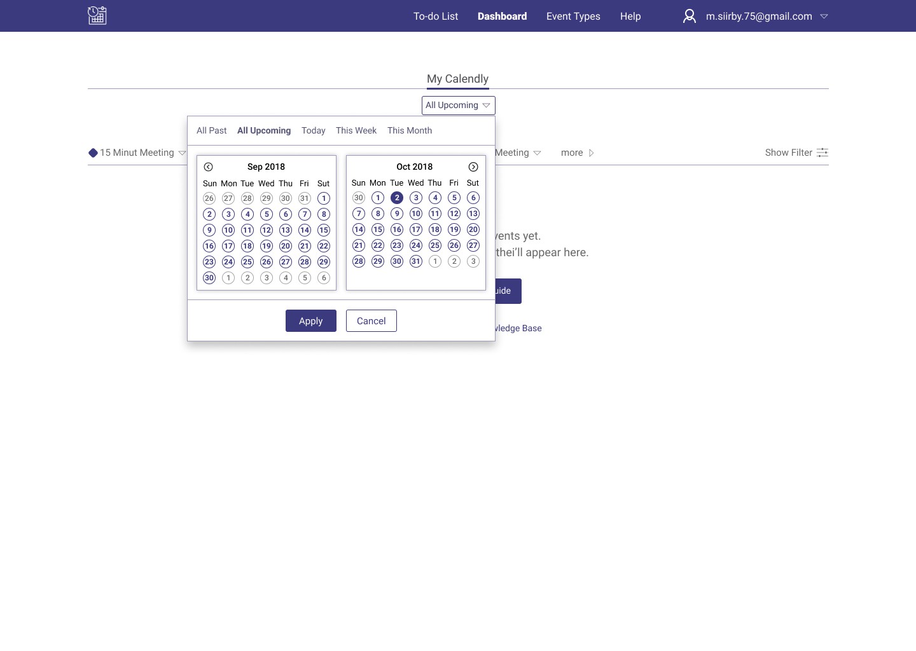Pick the grayed August 26 in Sep 2018 calendar
The width and height of the screenshot is (916, 651).
209,198
